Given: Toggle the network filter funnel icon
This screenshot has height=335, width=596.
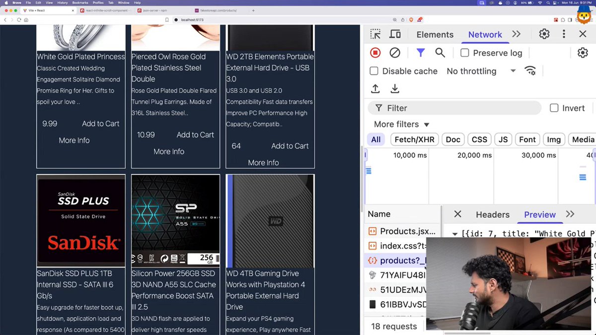Looking at the screenshot, I should pos(421,53).
